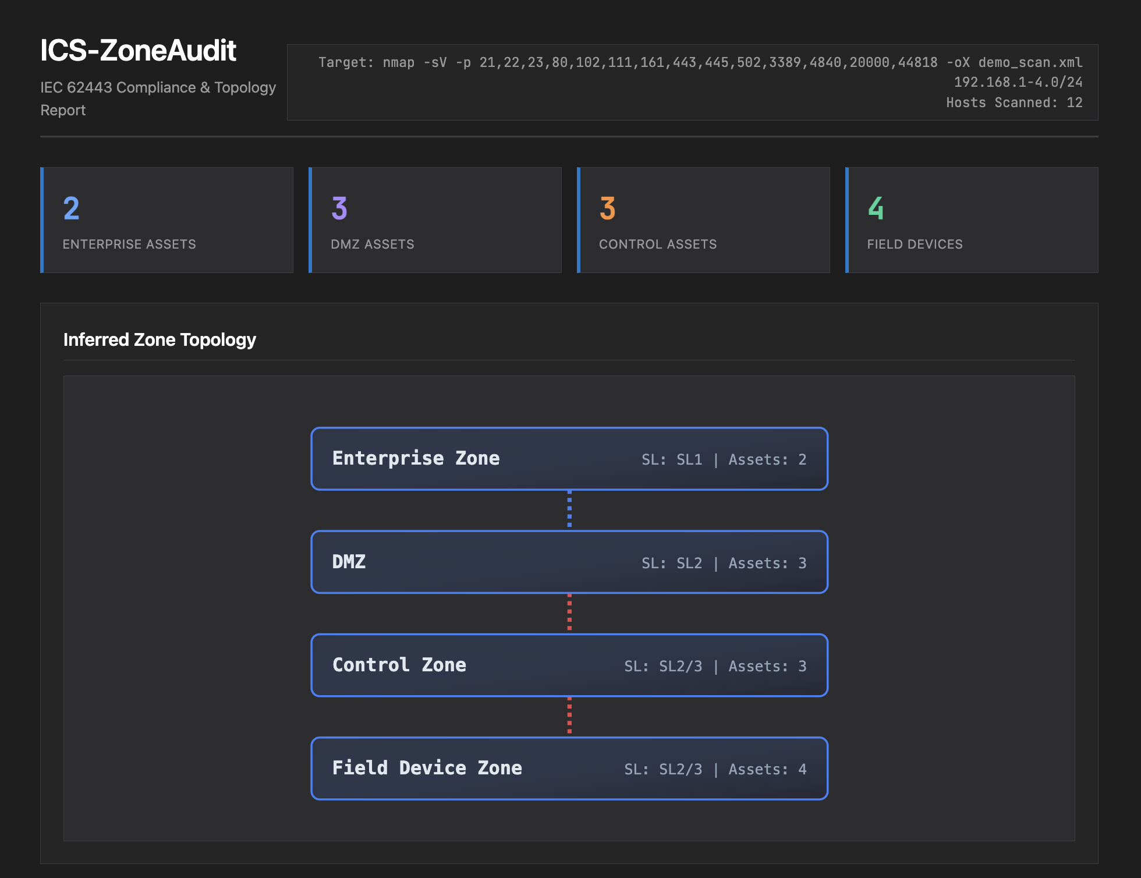
Task: Click the red Control-to-Field dotted connector
Action: pyautogui.click(x=569, y=716)
